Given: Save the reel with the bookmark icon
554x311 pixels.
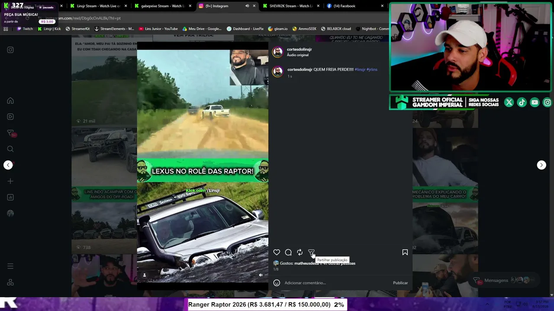Looking at the screenshot, I should pyautogui.click(x=405, y=252).
